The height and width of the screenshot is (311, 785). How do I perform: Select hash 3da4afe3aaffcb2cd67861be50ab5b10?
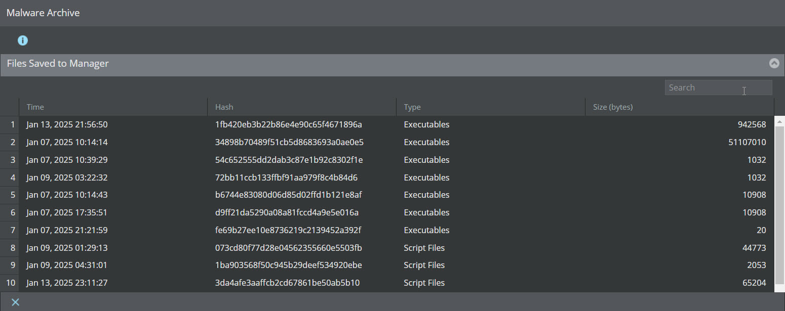point(287,283)
